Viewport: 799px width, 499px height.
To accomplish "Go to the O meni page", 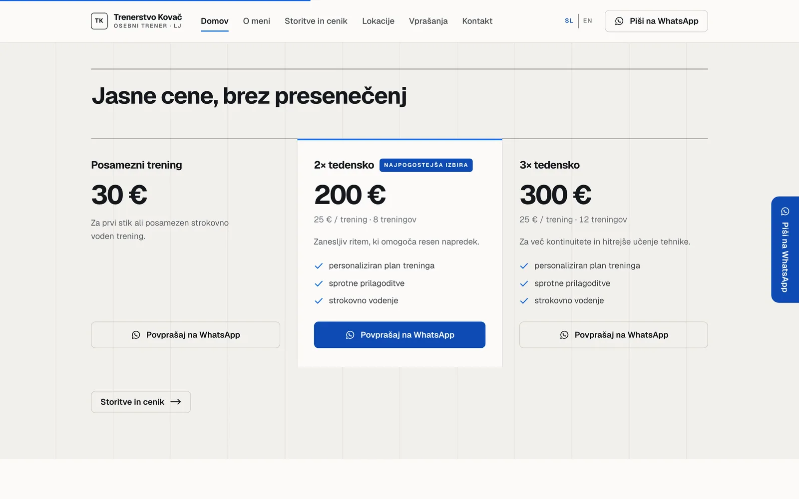I will [x=257, y=21].
